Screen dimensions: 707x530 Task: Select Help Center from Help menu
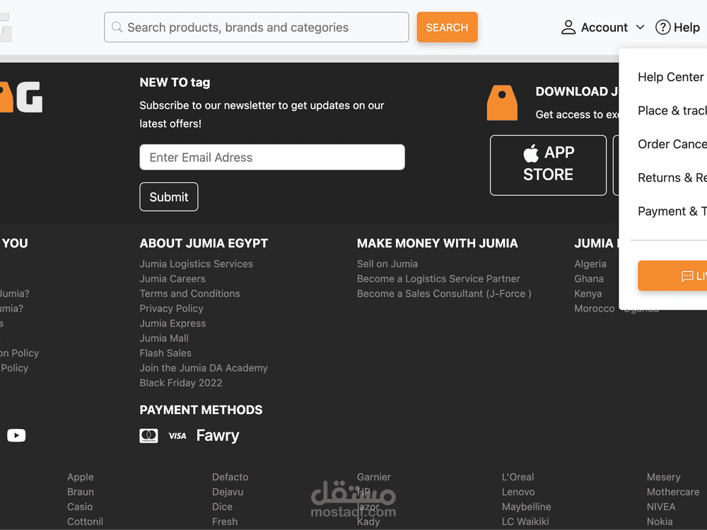[671, 77]
